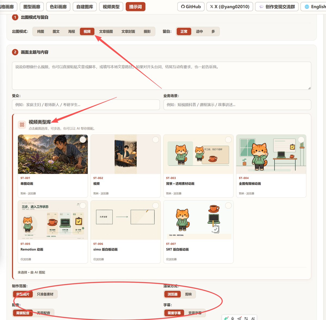
Task: Select 海报 output mode
Action: click(x=72, y=31)
